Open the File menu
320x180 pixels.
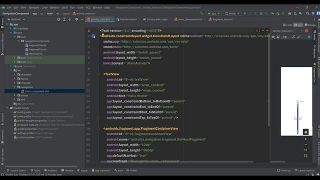(9, 7)
